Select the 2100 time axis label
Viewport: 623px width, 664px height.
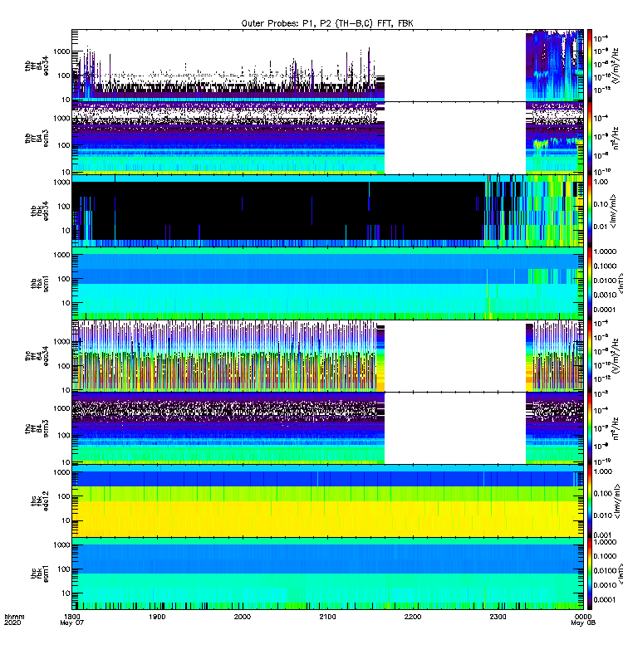click(x=327, y=617)
